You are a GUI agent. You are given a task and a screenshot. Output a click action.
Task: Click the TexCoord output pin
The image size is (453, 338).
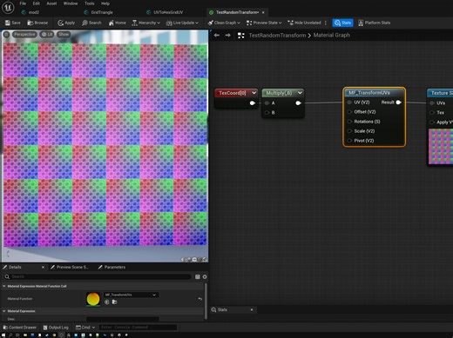[x=253, y=103]
